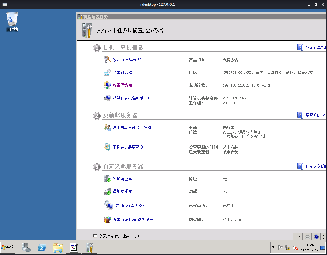Click the 添加功能 link
This screenshot has width=327, height=255.
[123, 191]
